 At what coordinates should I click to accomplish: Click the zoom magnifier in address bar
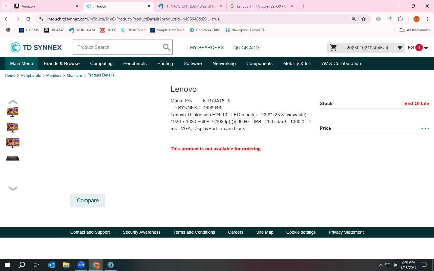354,19
